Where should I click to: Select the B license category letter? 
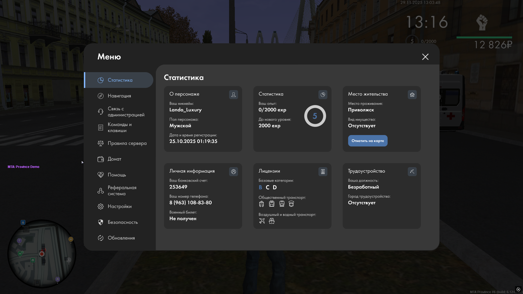[x=260, y=187]
